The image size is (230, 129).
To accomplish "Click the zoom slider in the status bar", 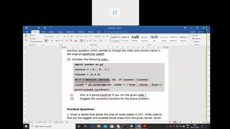I will 192,122.
